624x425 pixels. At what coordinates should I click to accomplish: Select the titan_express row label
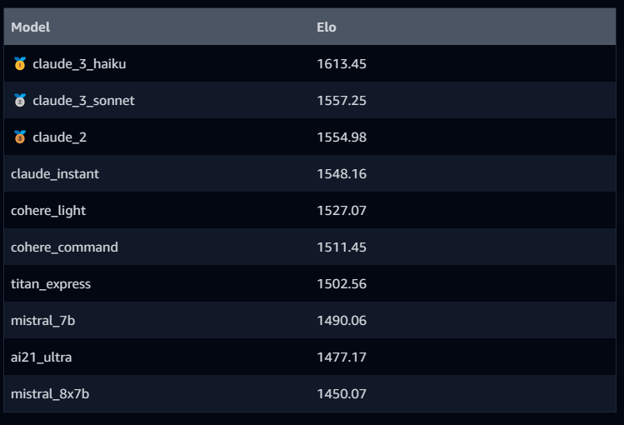[x=51, y=284]
